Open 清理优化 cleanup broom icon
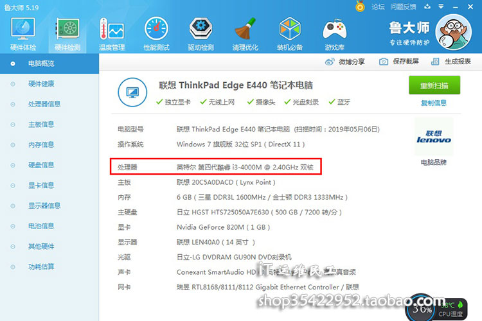482x321 pixels. click(x=245, y=34)
